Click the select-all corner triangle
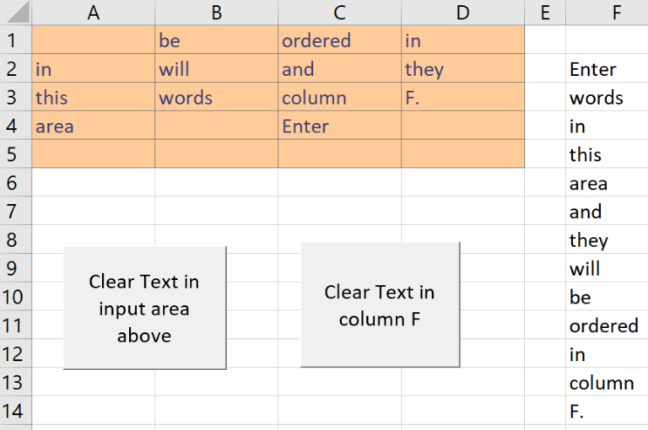This screenshot has height=430, width=648. [x=16, y=12]
